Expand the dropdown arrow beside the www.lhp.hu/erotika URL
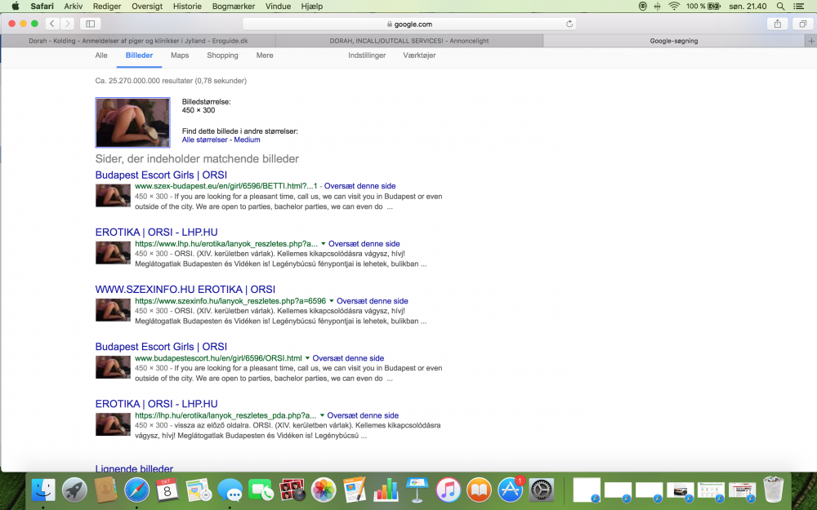 [x=323, y=243]
